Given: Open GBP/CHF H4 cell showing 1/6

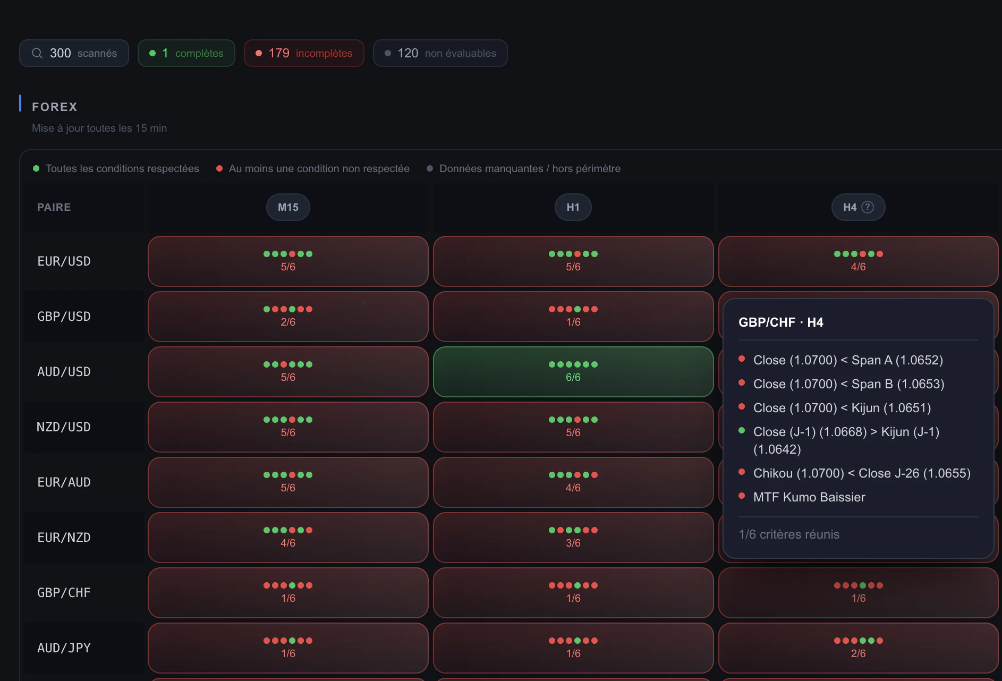Looking at the screenshot, I should [x=859, y=593].
